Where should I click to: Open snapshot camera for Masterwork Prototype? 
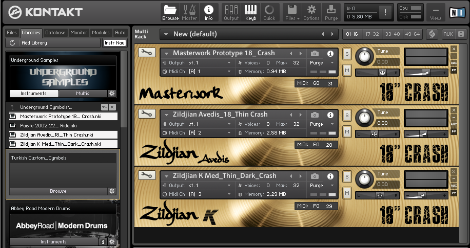[315, 54]
